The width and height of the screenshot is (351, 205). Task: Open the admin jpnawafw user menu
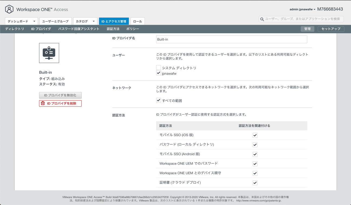[x=302, y=9]
